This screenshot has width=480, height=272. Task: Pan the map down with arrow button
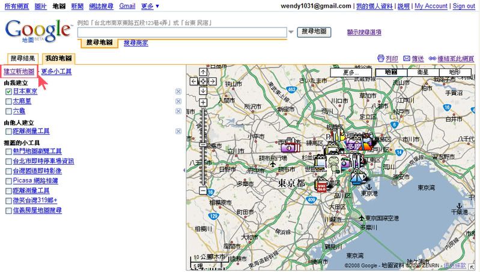(x=203, y=90)
